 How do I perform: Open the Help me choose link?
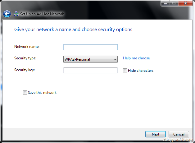pyautogui.click(x=136, y=58)
